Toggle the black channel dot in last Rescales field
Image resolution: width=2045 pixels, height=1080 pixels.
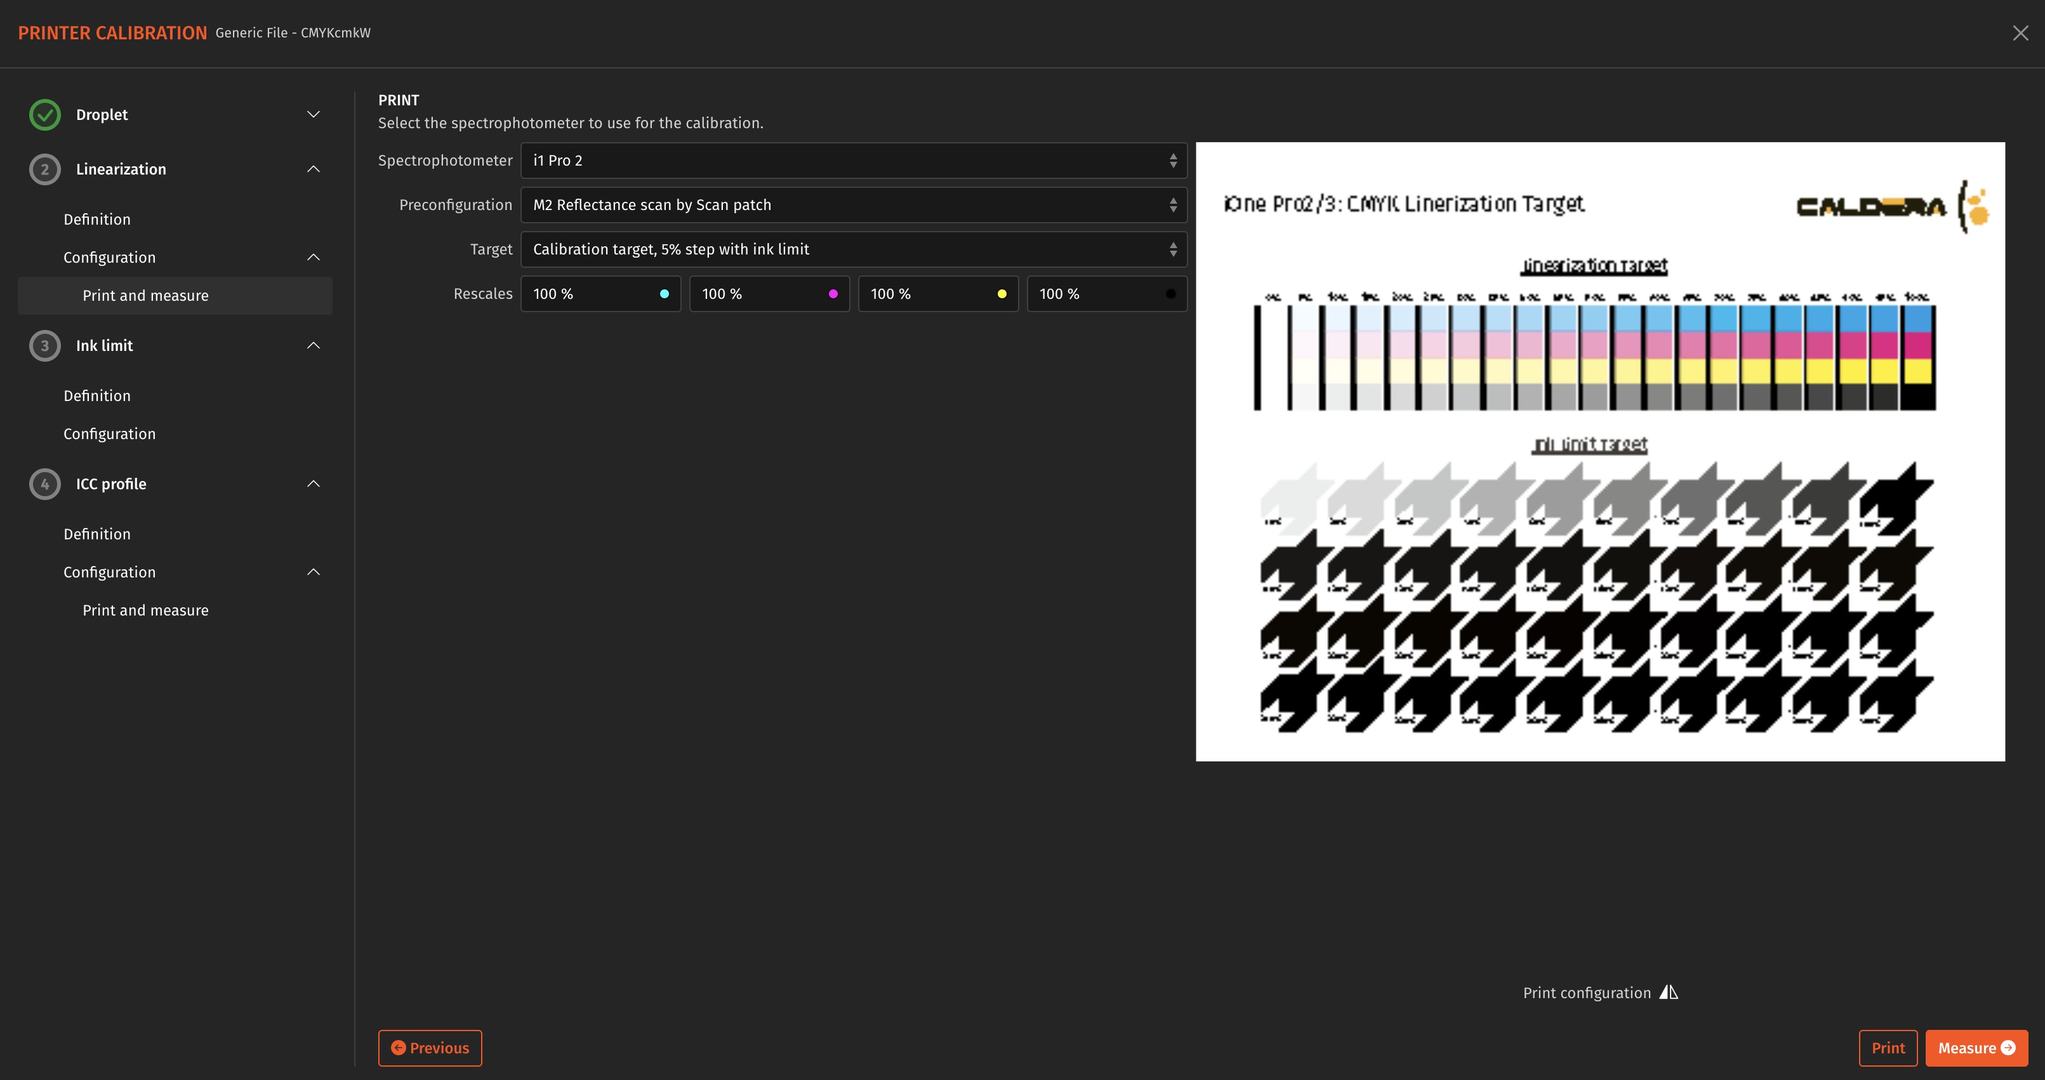tap(1170, 293)
